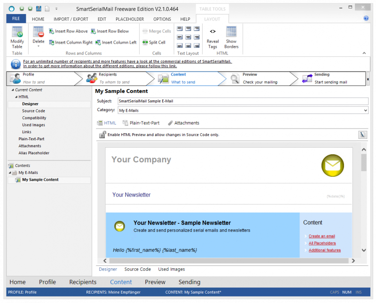Select Used Images in the content tree
This screenshot has height=303, width=376.
pyautogui.click(x=33, y=125)
